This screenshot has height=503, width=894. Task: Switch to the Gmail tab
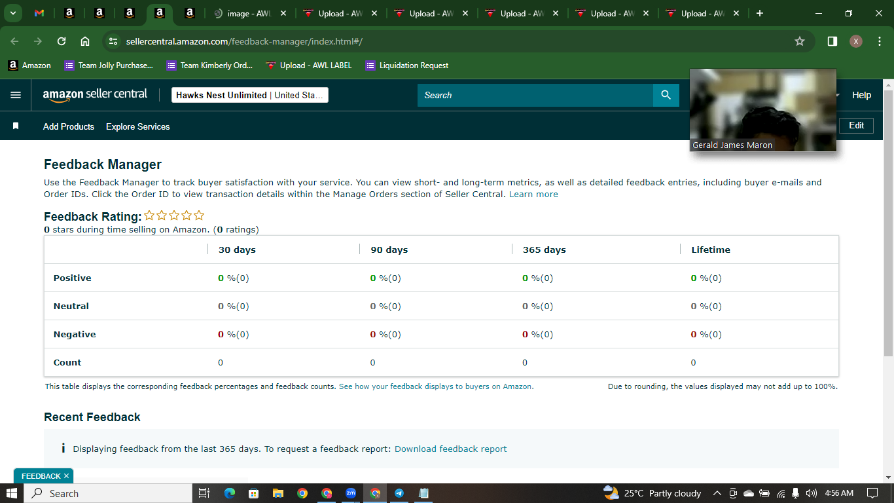(x=39, y=13)
